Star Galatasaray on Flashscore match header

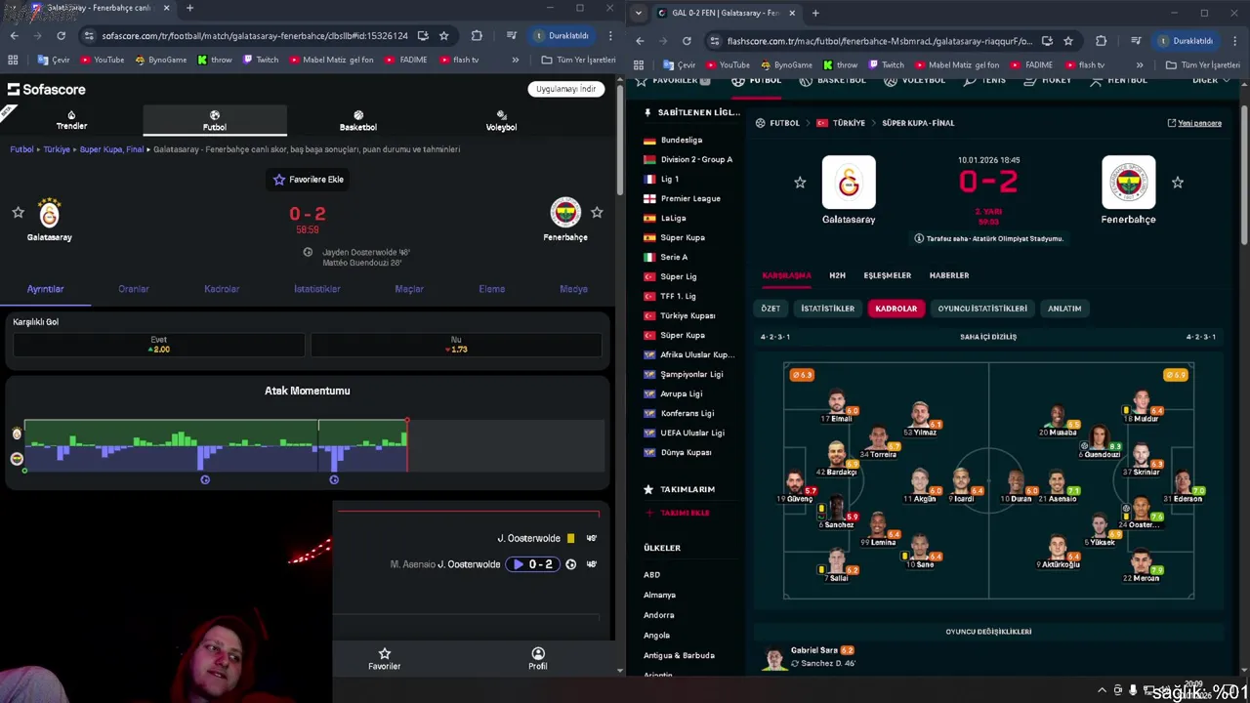pos(800,183)
